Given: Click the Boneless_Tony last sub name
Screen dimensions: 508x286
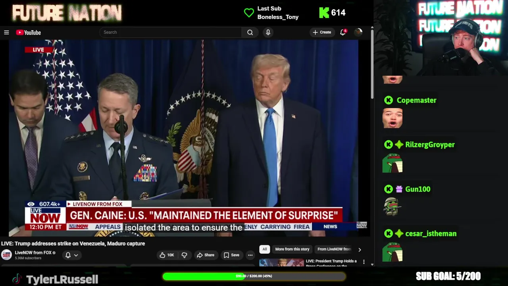Looking at the screenshot, I should click(x=278, y=17).
